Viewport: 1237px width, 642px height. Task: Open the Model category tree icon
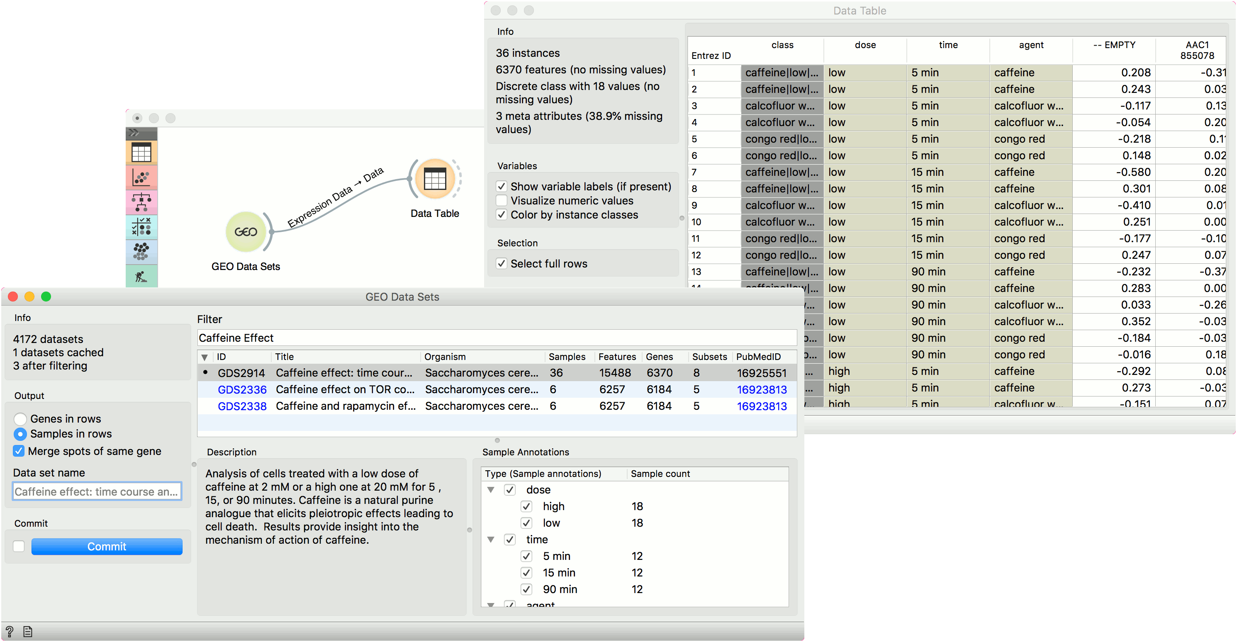tap(141, 202)
